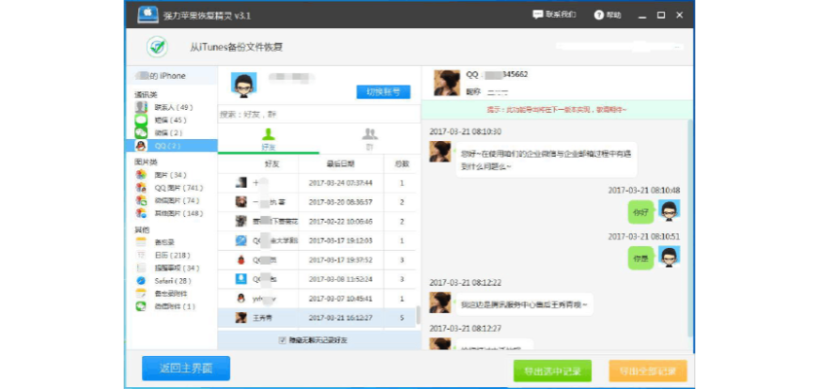818x389 pixels.
Task: Select the other pictures icon (148)
Action: (x=141, y=213)
